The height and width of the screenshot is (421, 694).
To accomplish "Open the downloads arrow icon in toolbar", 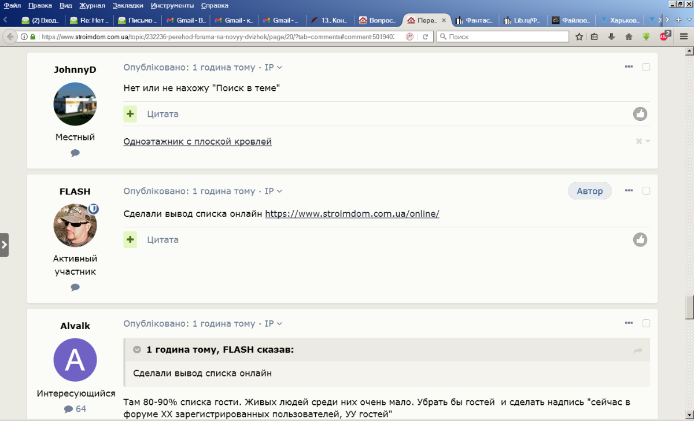I will tap(611, 36).
